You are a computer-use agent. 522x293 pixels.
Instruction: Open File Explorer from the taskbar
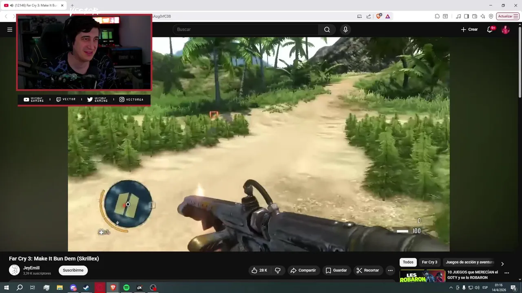pyautogui.click(x=60, y=288)
